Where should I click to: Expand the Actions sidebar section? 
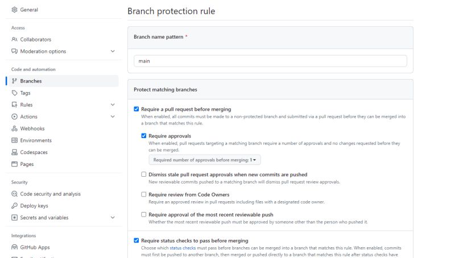point(113,116)
